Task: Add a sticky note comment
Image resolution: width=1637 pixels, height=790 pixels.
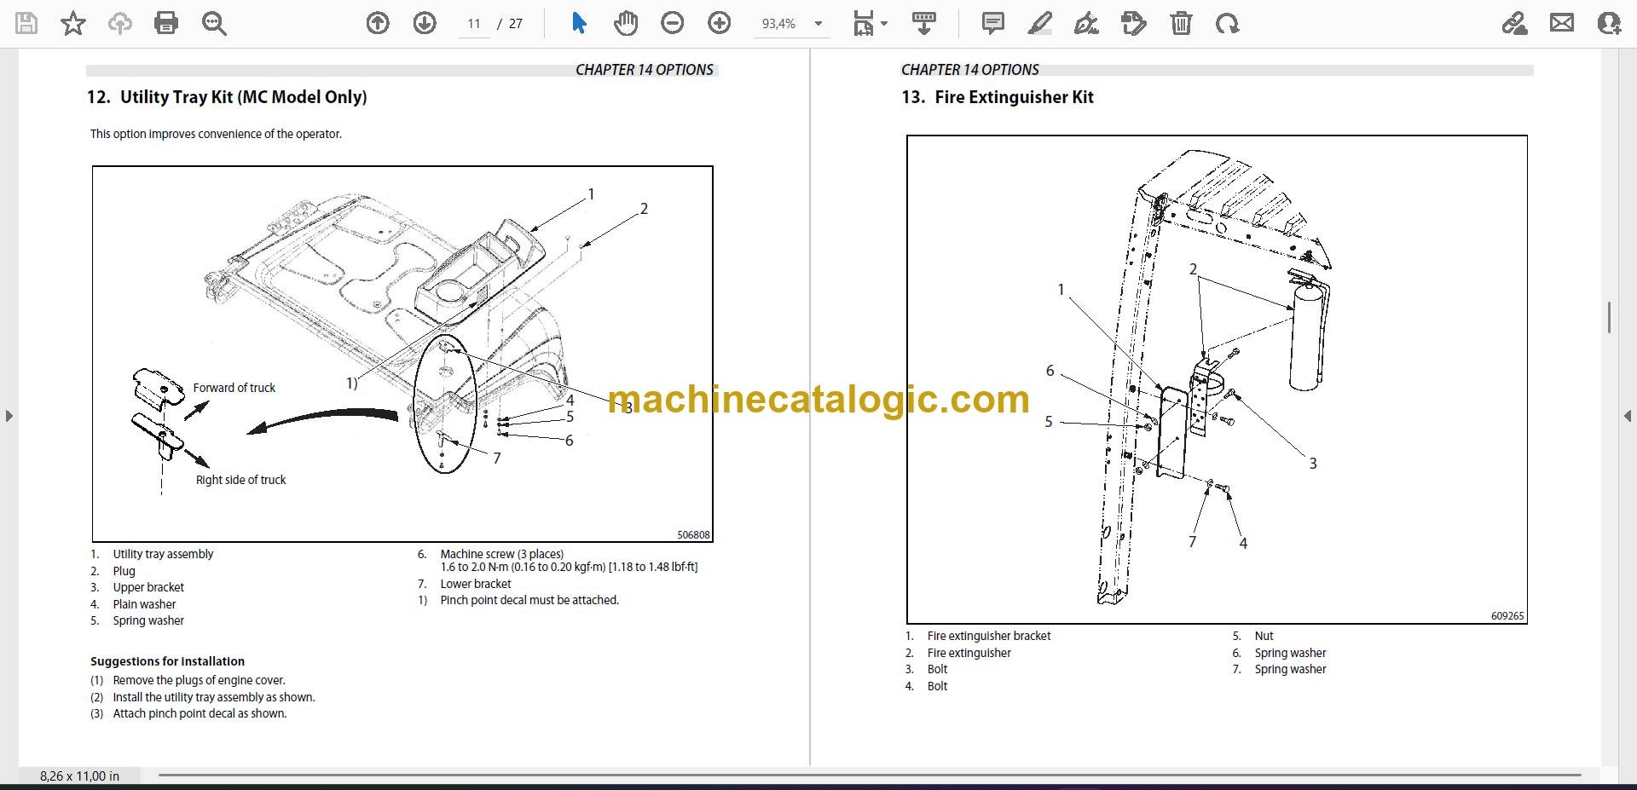Action: point(993,23)
